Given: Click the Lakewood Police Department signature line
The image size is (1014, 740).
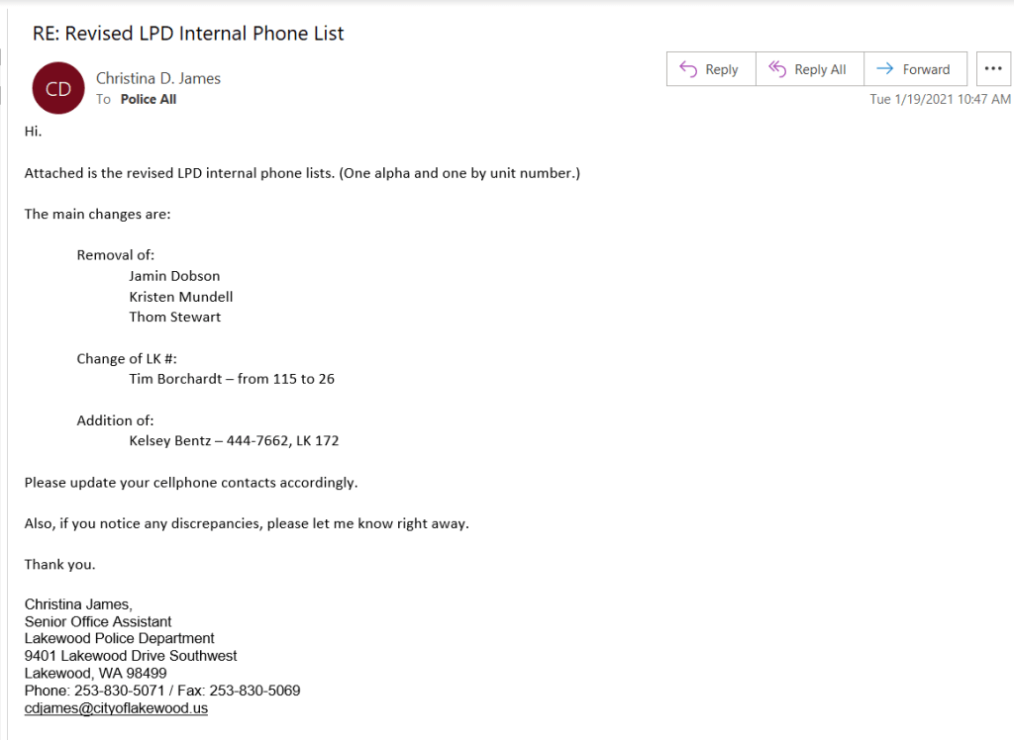Looking at the screenshot, I should pos(120,638).
